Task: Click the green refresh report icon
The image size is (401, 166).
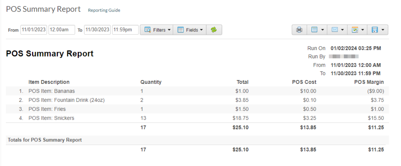Action: tap(214, 30)
